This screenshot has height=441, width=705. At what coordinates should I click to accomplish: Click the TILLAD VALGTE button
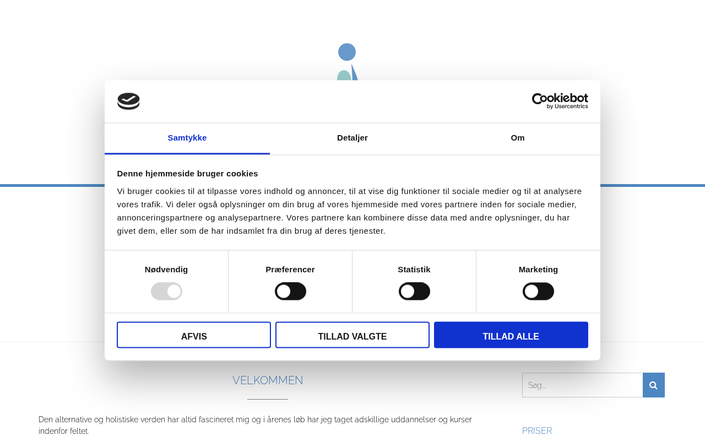(352, 335)
